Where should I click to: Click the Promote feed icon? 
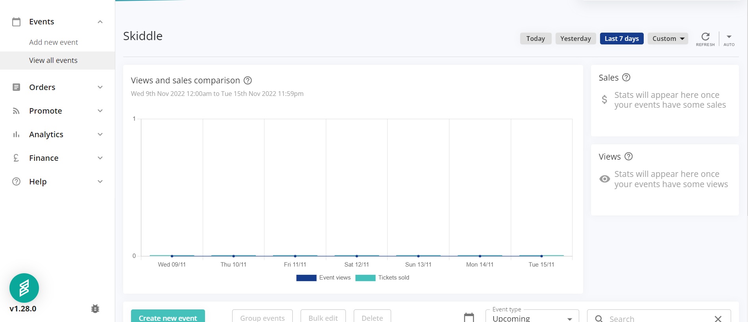(16, 111)
